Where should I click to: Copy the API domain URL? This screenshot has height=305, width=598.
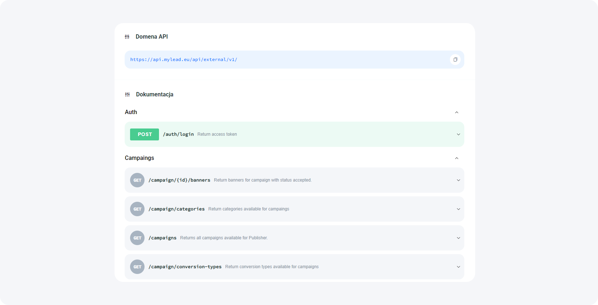pos(455,60)
